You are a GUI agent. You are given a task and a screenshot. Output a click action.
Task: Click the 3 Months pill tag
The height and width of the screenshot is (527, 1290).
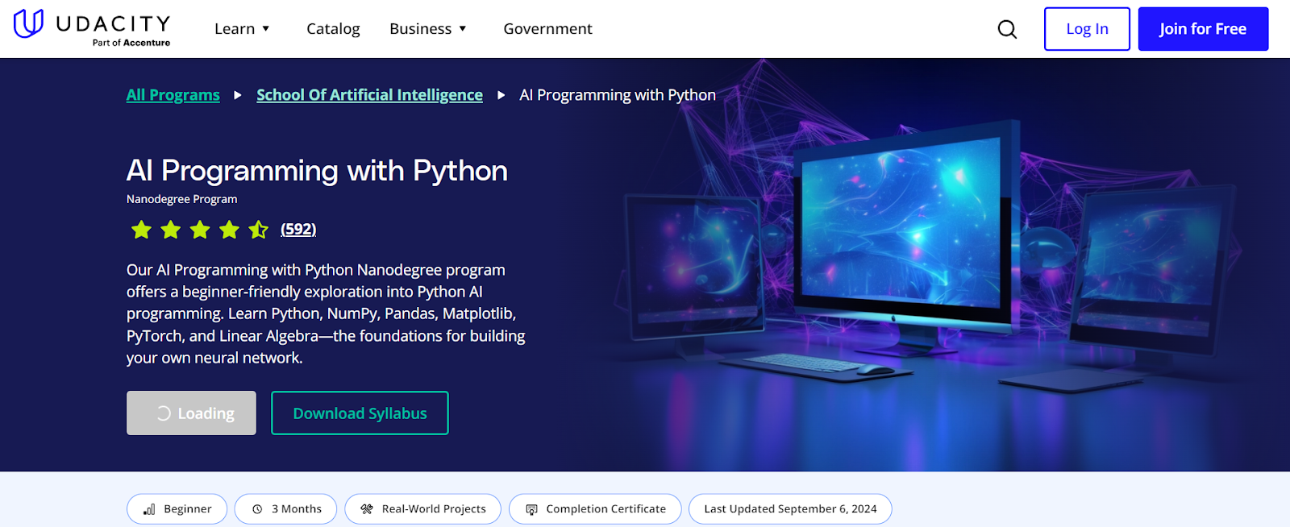coord(285,509)
